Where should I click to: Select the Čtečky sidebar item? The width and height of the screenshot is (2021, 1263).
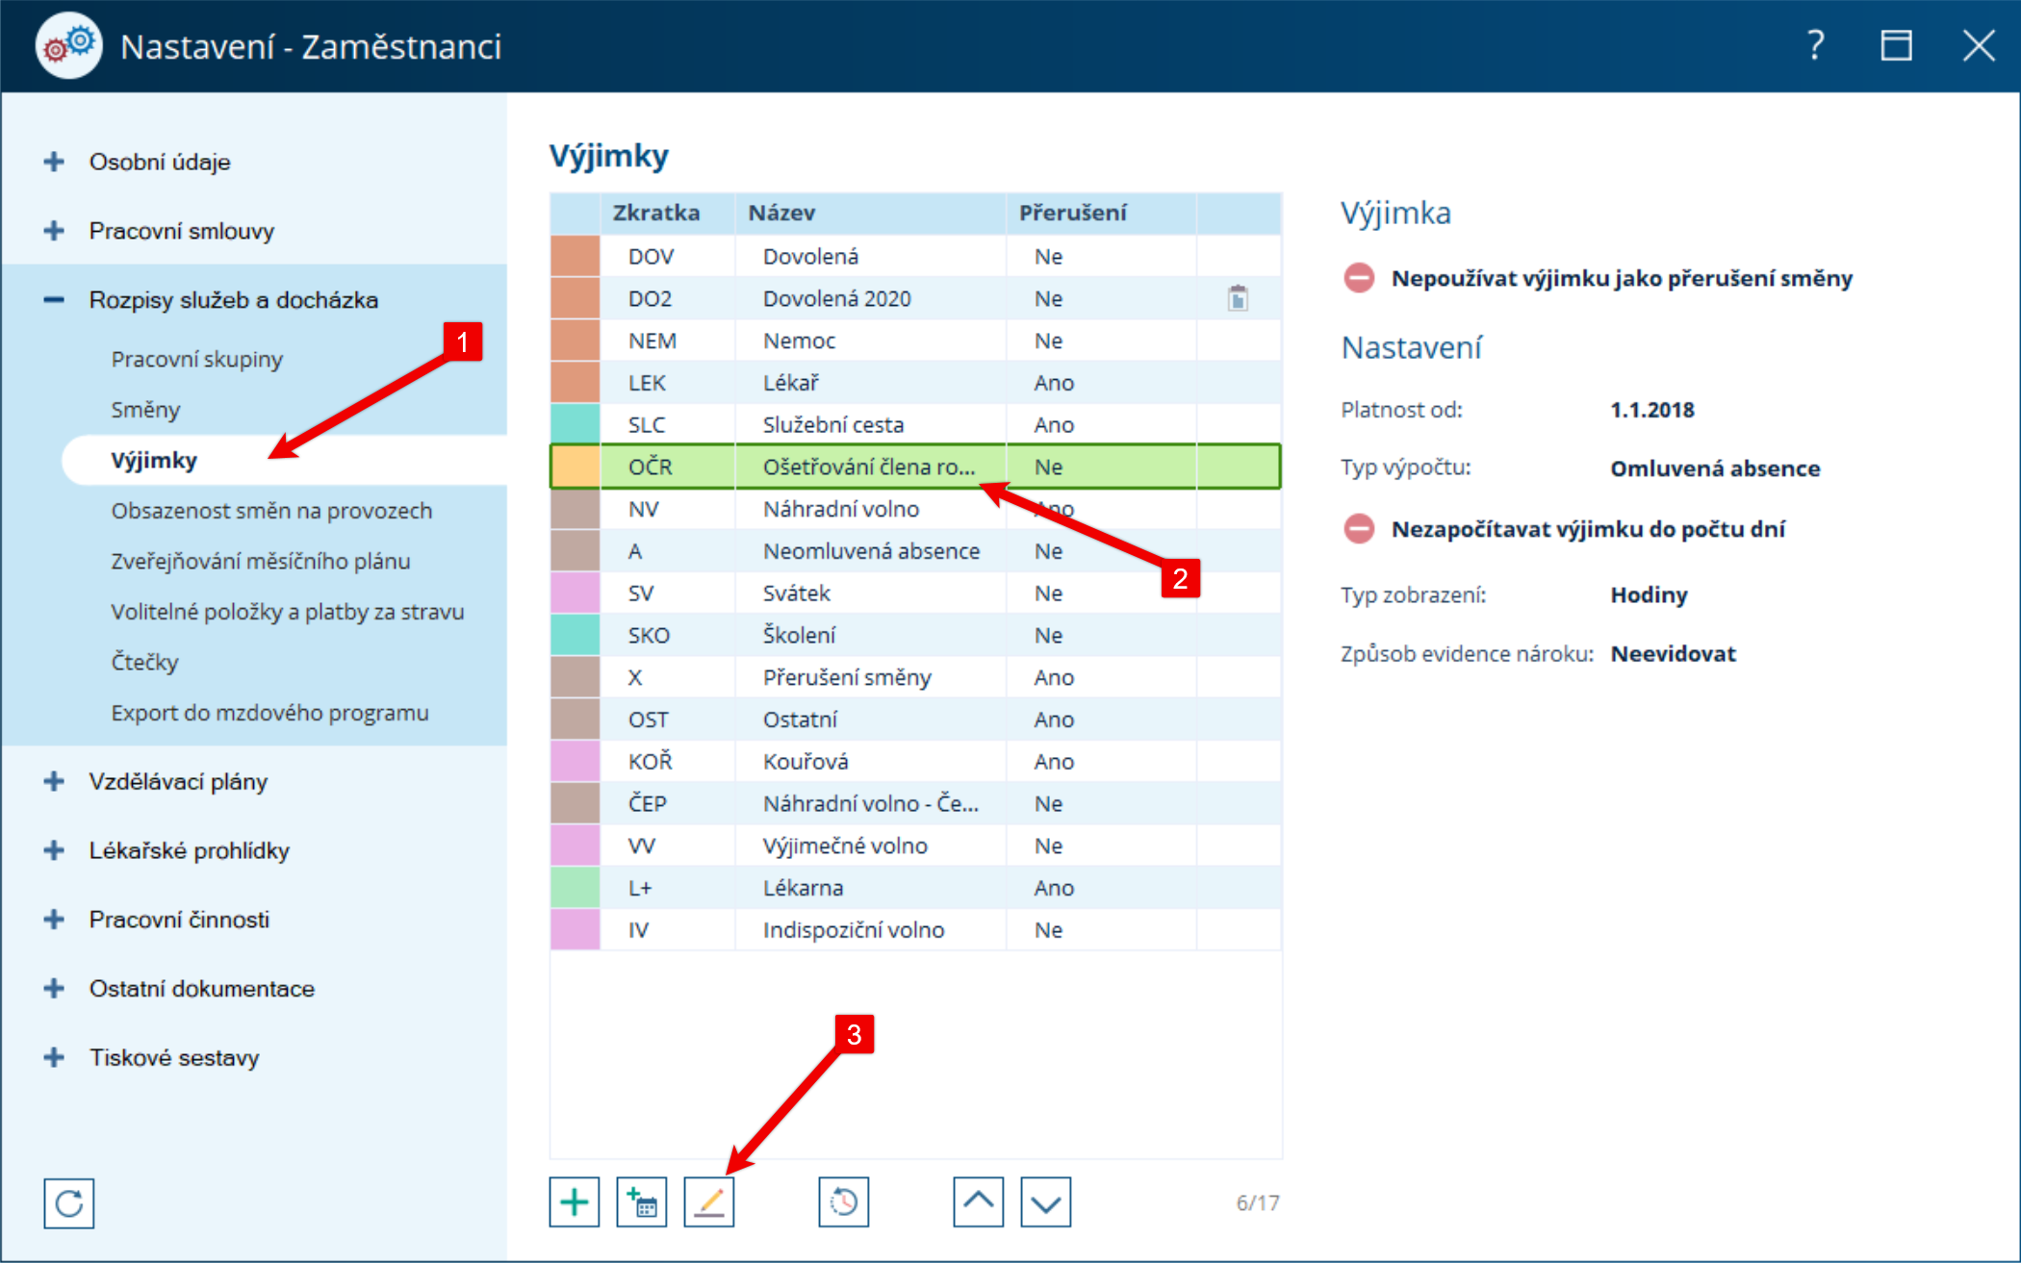click(x=144, y=662)
